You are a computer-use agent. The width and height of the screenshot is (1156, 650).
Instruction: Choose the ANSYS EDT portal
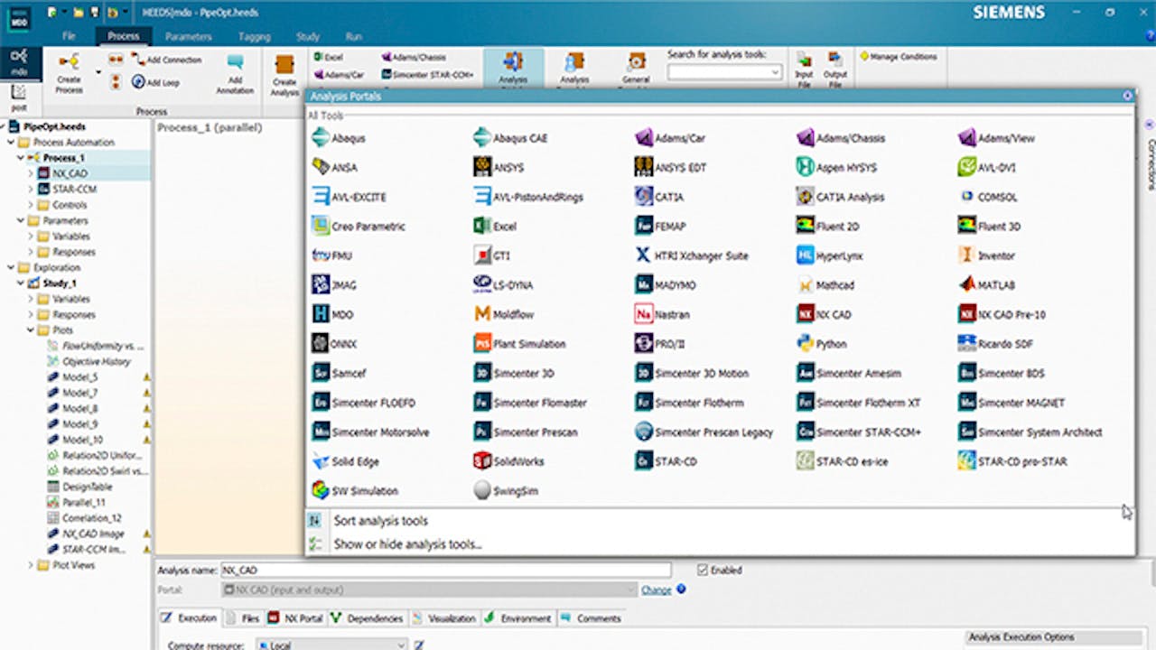pyautogui.click(x=670, y=167)
